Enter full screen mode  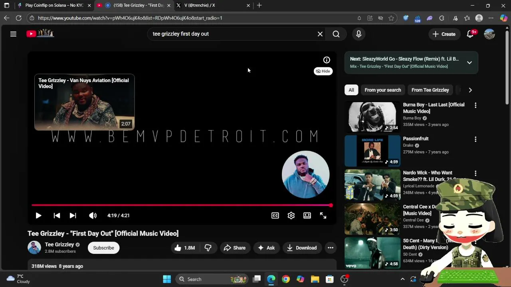[x=323, y=215]
